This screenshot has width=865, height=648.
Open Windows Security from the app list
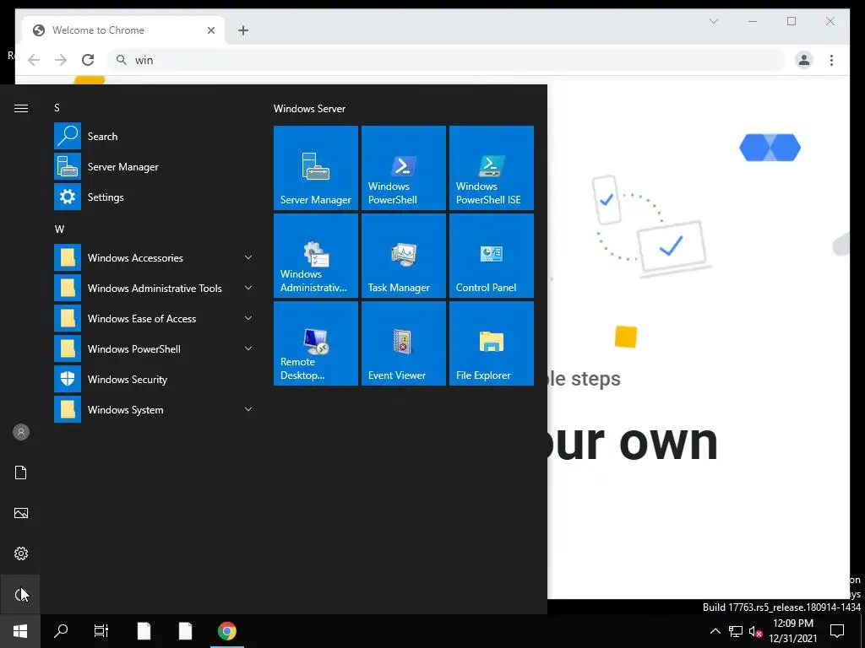click(x=155, y=379)
